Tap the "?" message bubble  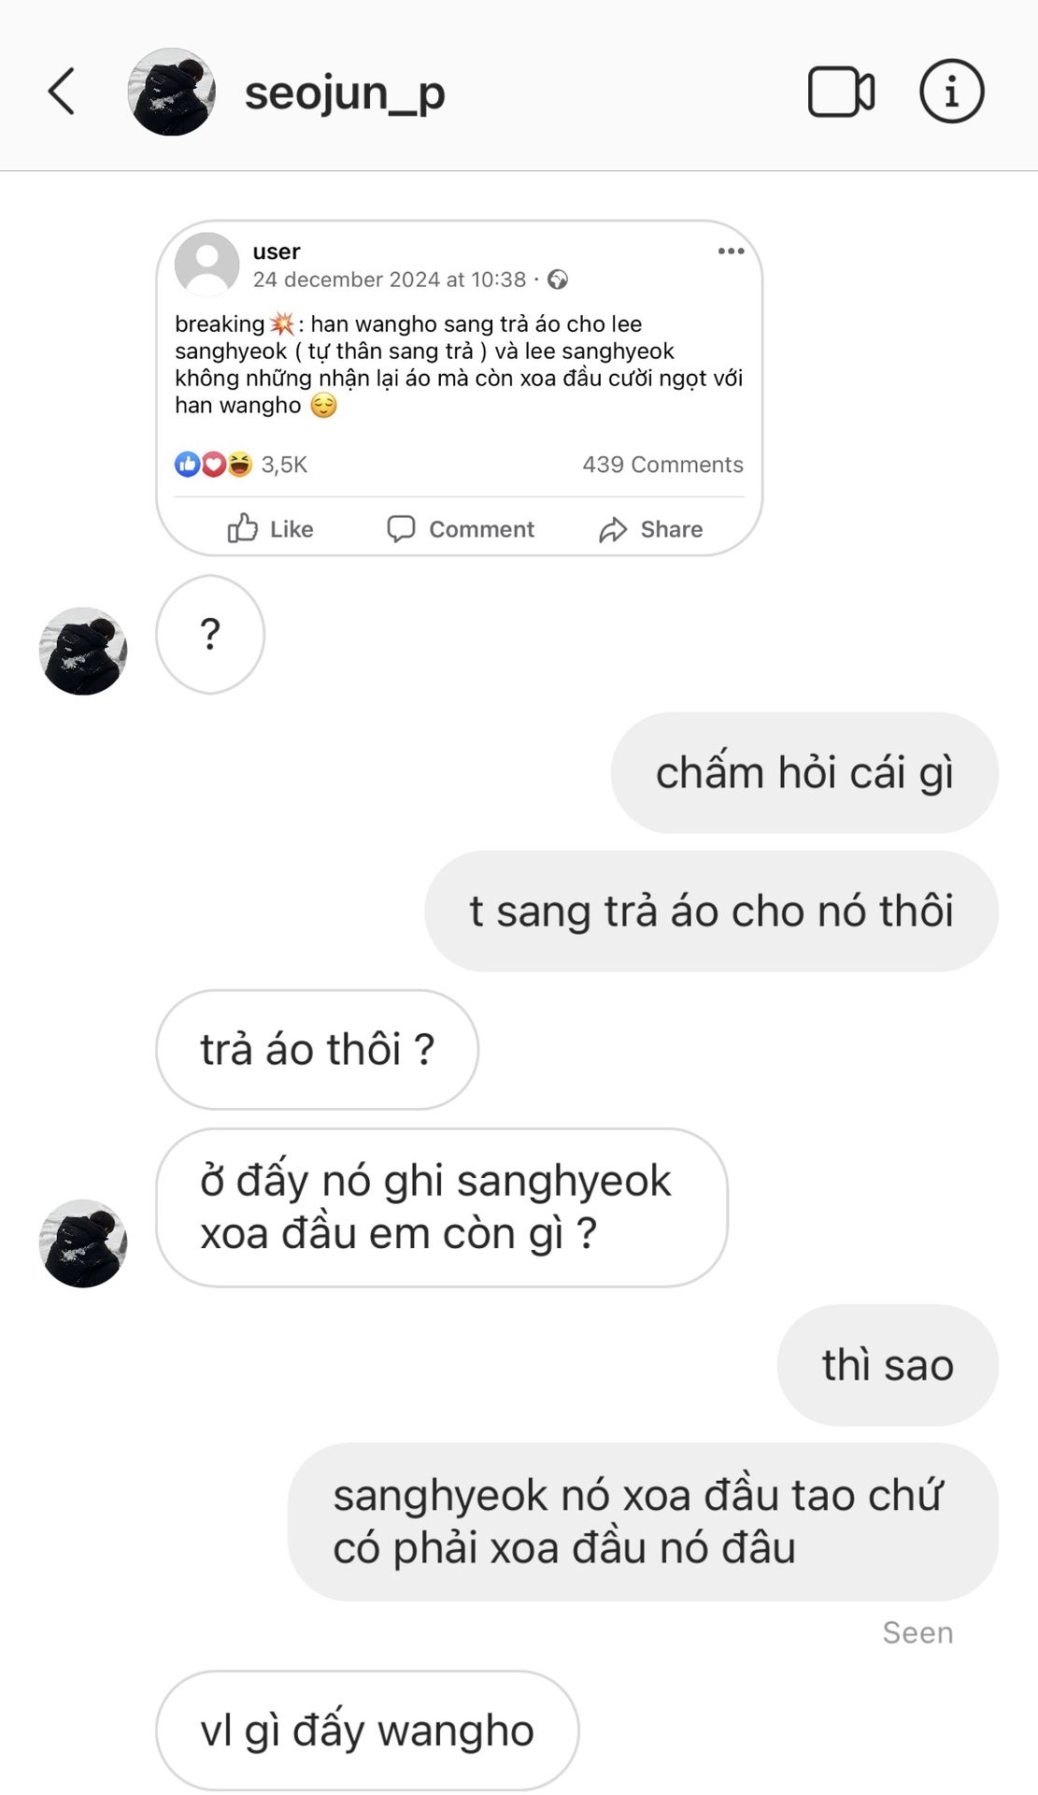(x=210, y=635)
